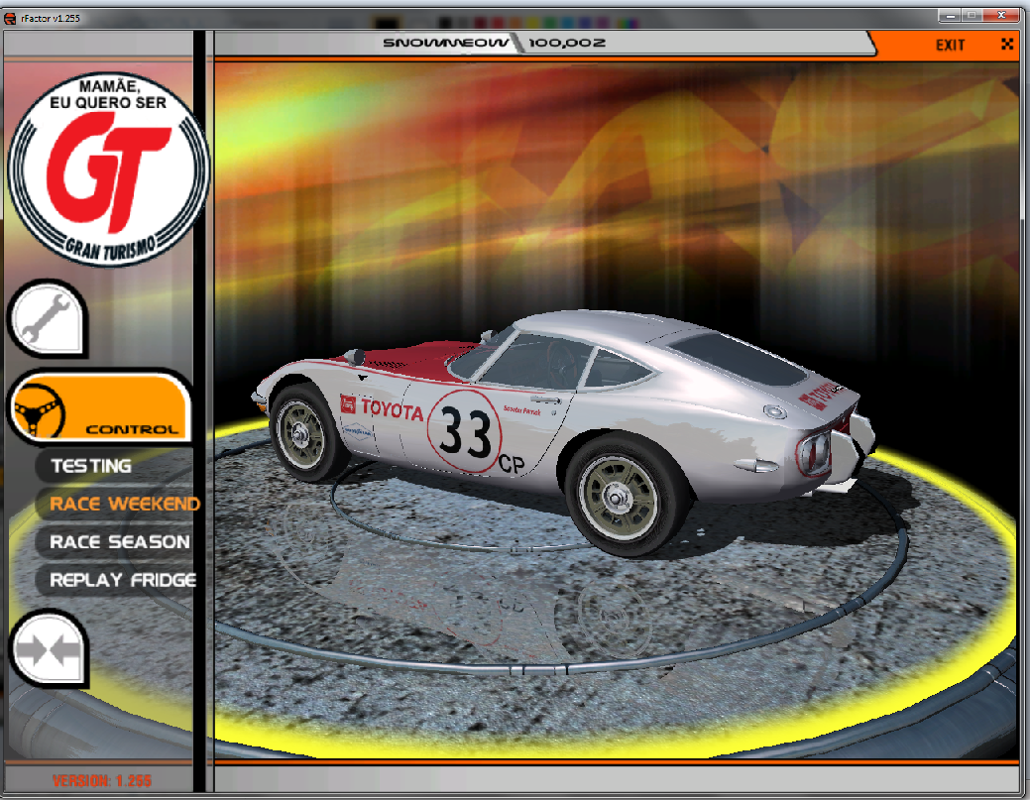Click the Version: 1.255 label
The height and width of the screenshot is (800, 1030).
(102, 780)
